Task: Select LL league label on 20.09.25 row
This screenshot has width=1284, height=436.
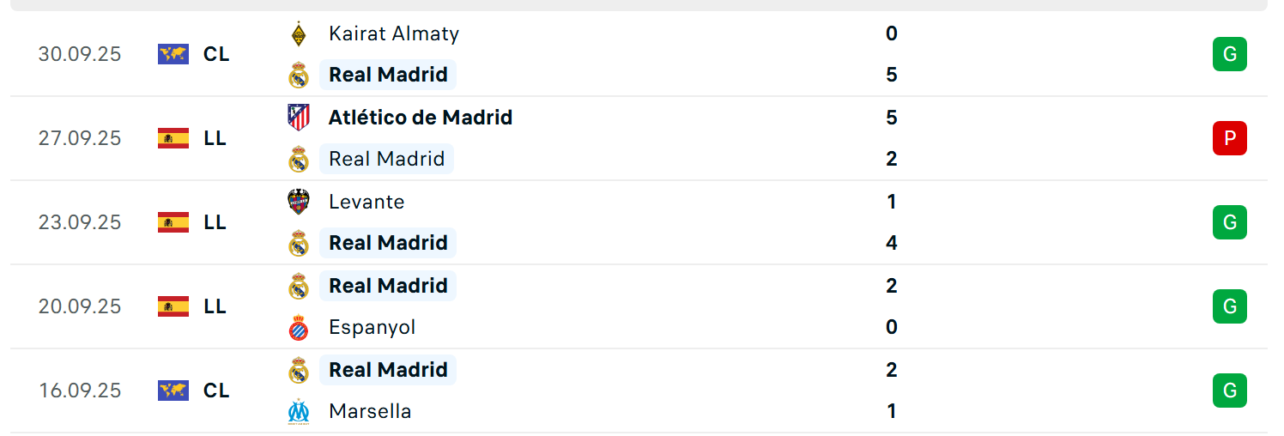Action: click(215, 306)
